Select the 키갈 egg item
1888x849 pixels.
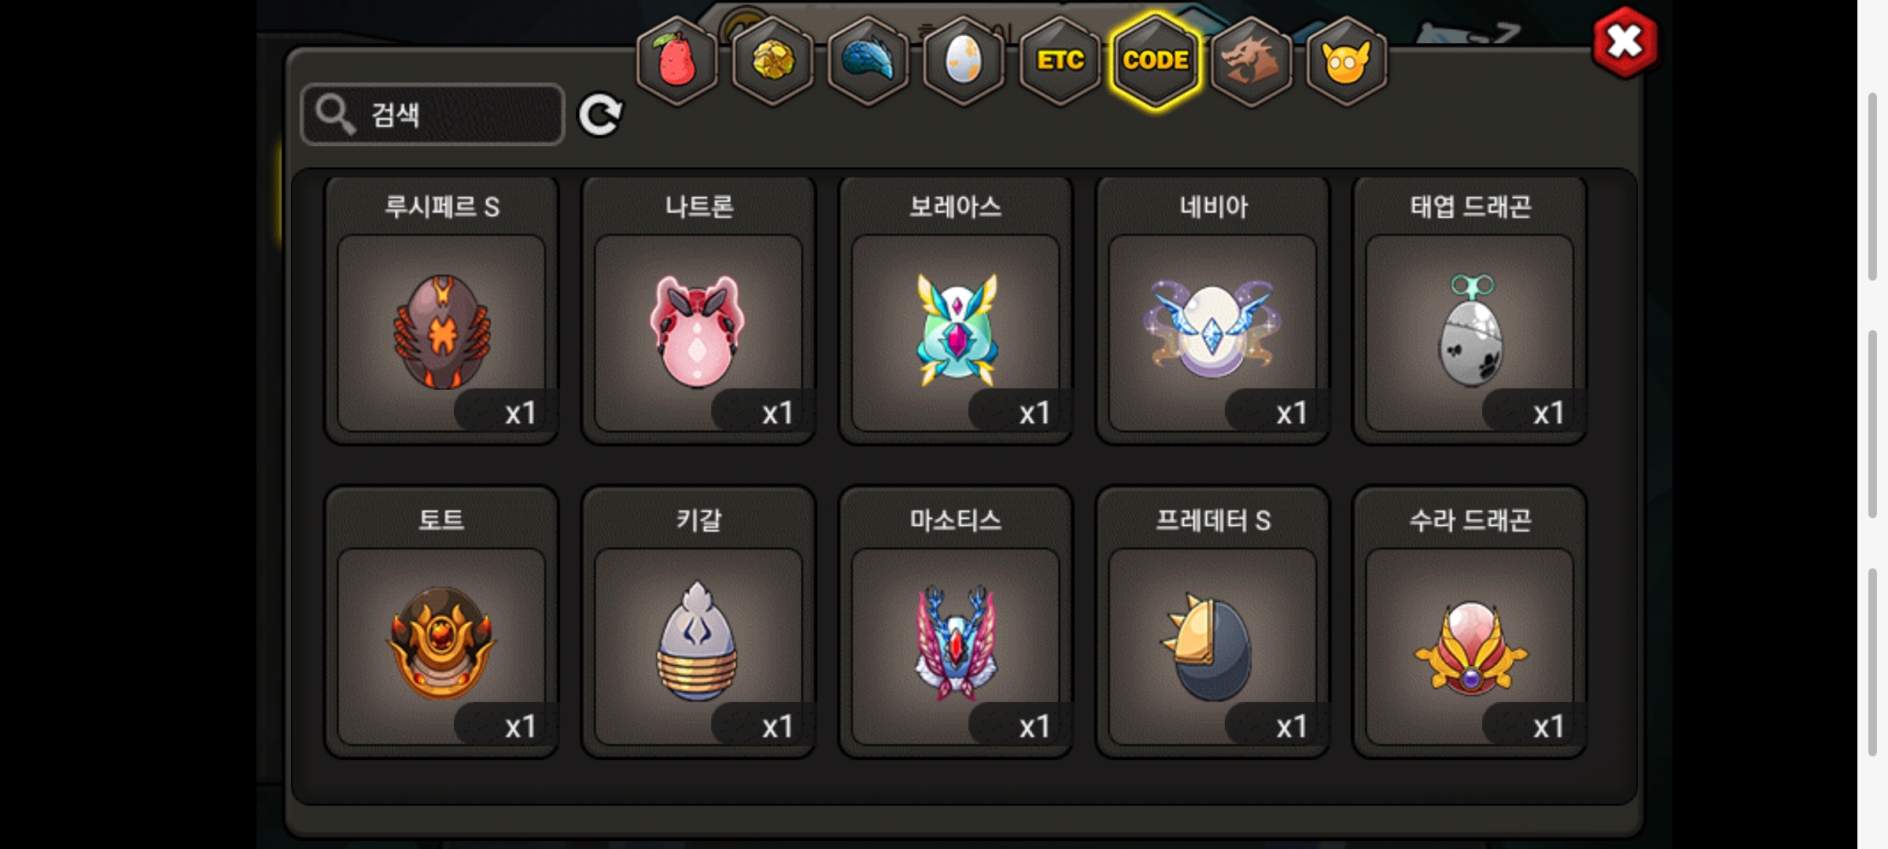click(x=699, y=623)
